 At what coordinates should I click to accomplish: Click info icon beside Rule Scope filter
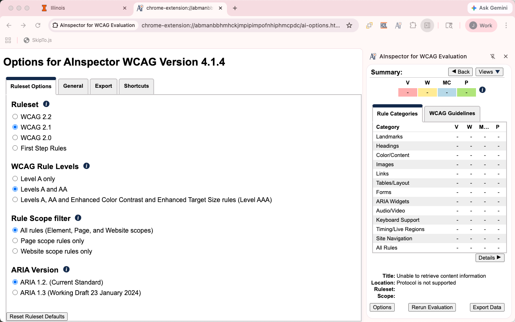pos(78,218)
